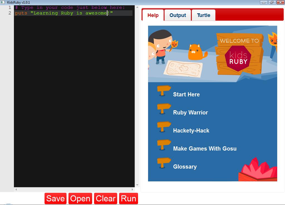This screenshot has height=205, width=285.
Task: Click the signpost icon beside Ruby Warrior
Action: pos(164,109)
